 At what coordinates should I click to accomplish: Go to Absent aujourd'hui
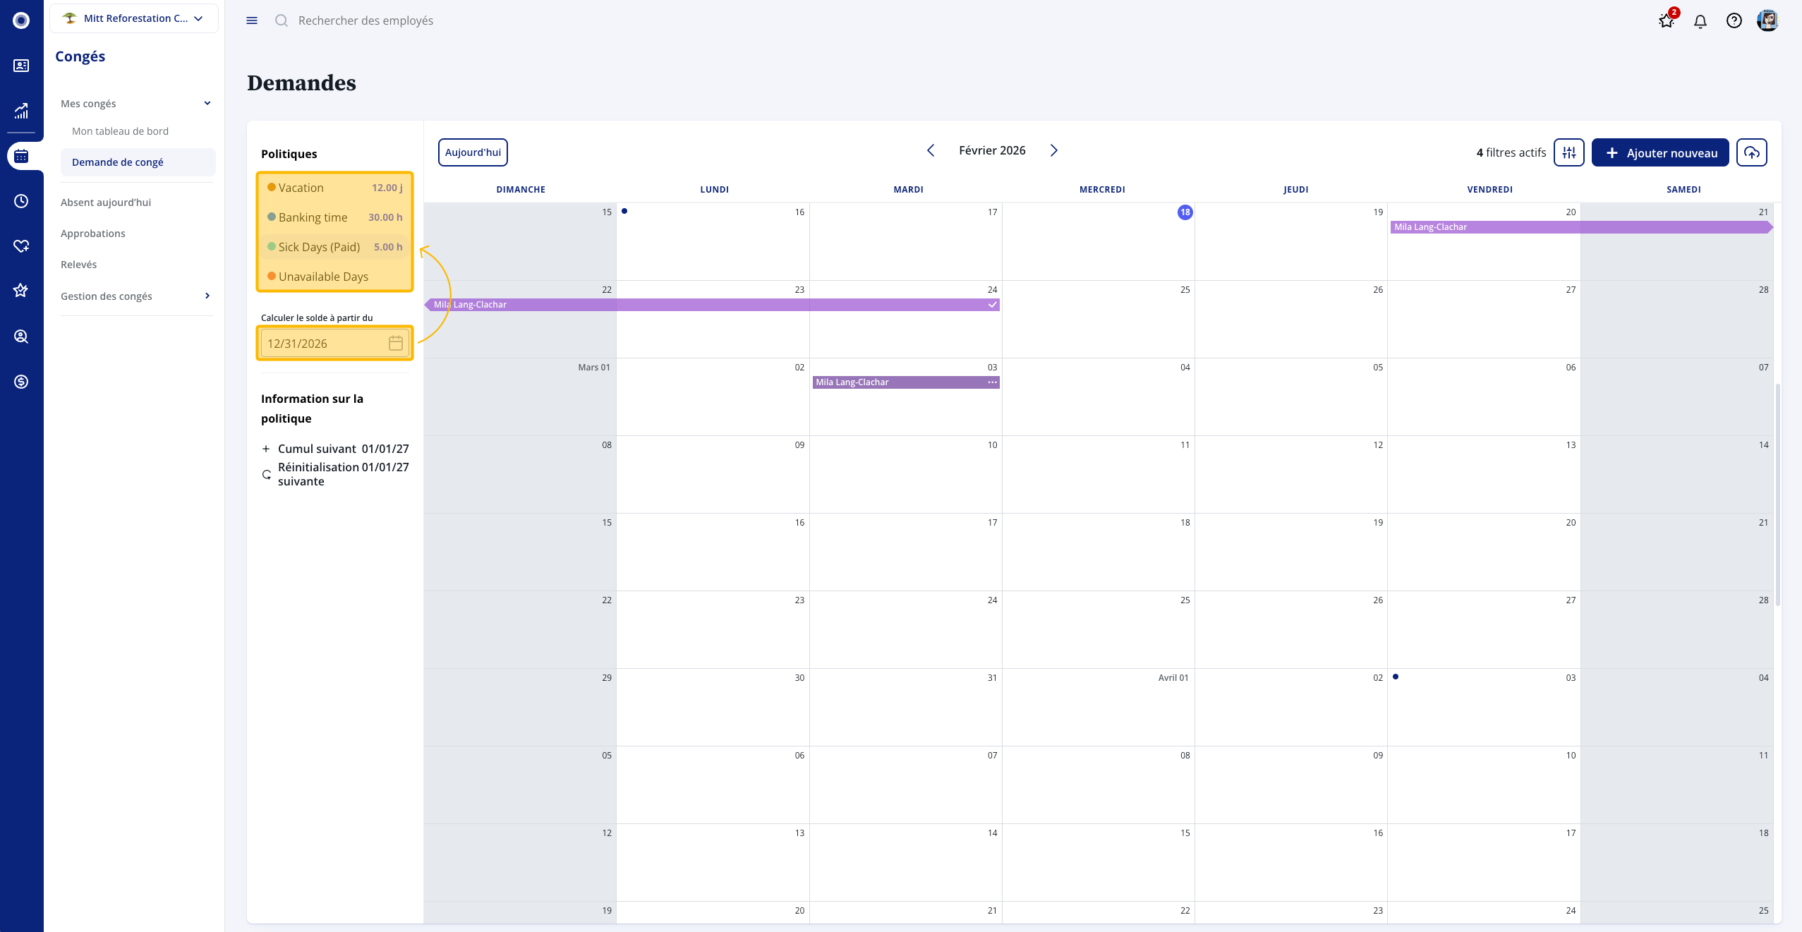(106, 202)
